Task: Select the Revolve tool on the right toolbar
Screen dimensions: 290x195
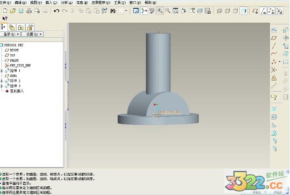Action: coord(286,38)
